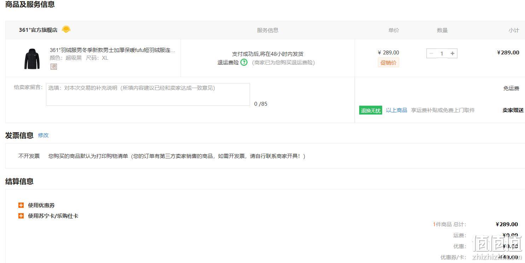This screenshot has height=263, width=525.
Task: Click the 361° store smiley badge icon
Action: [66, 29]
